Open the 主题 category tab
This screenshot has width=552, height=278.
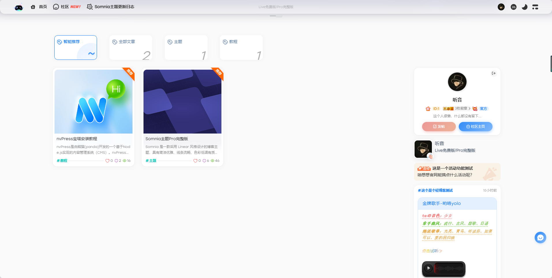[x=186, y=47]
